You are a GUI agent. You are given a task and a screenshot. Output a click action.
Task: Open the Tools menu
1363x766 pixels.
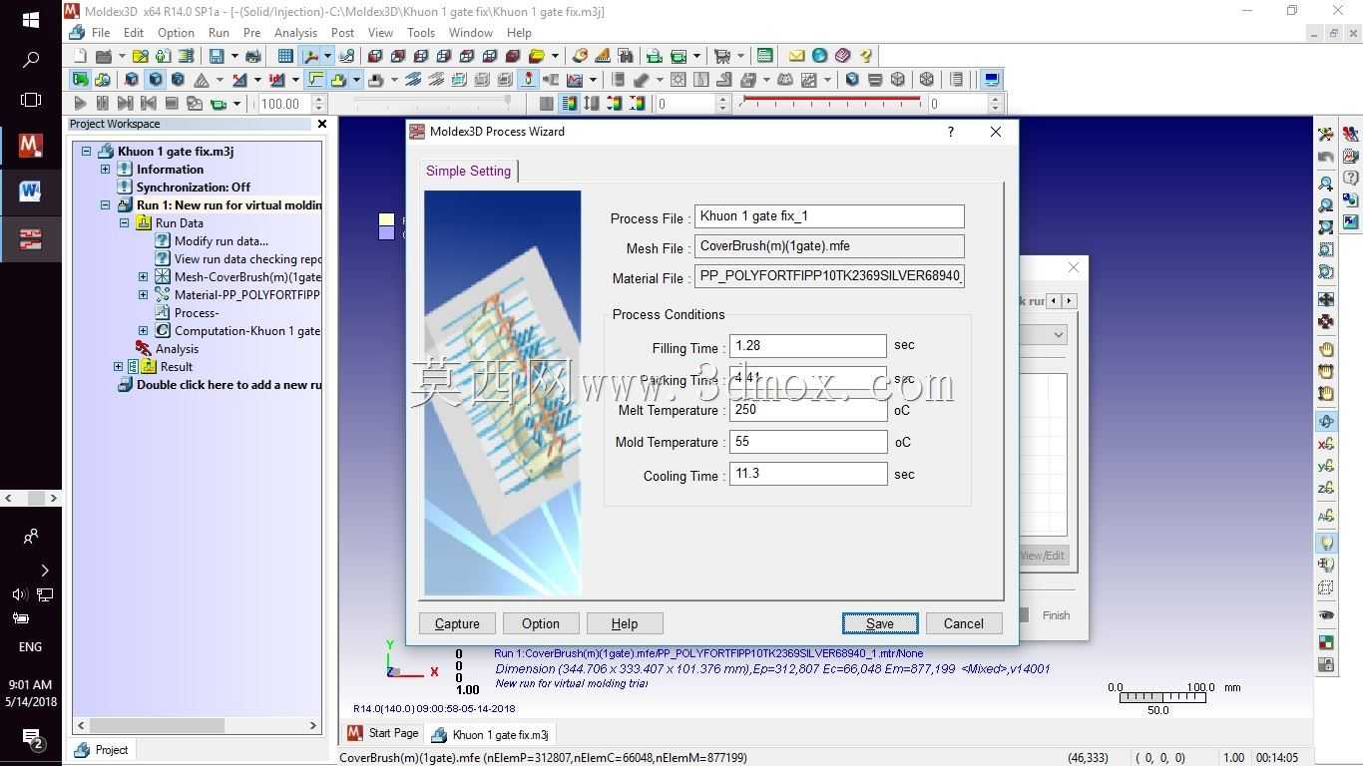(x=421, y=33)
